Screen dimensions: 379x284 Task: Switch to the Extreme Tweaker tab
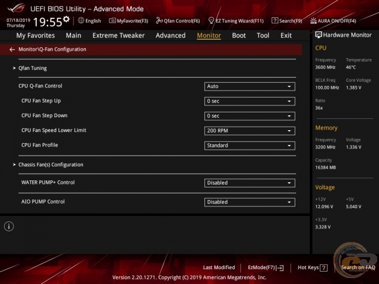(118, 35)
